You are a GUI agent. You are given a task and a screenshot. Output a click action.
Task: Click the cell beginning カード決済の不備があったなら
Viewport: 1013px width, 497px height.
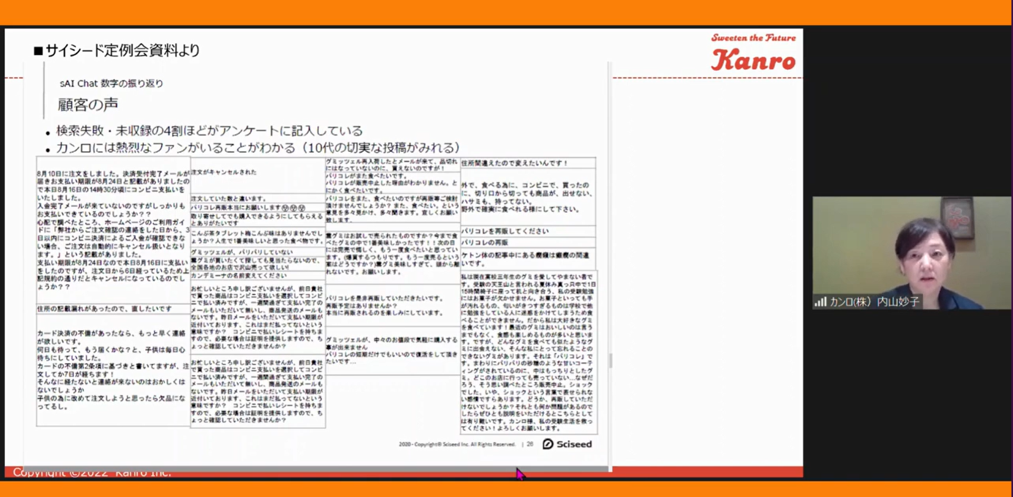pos(113,370)
